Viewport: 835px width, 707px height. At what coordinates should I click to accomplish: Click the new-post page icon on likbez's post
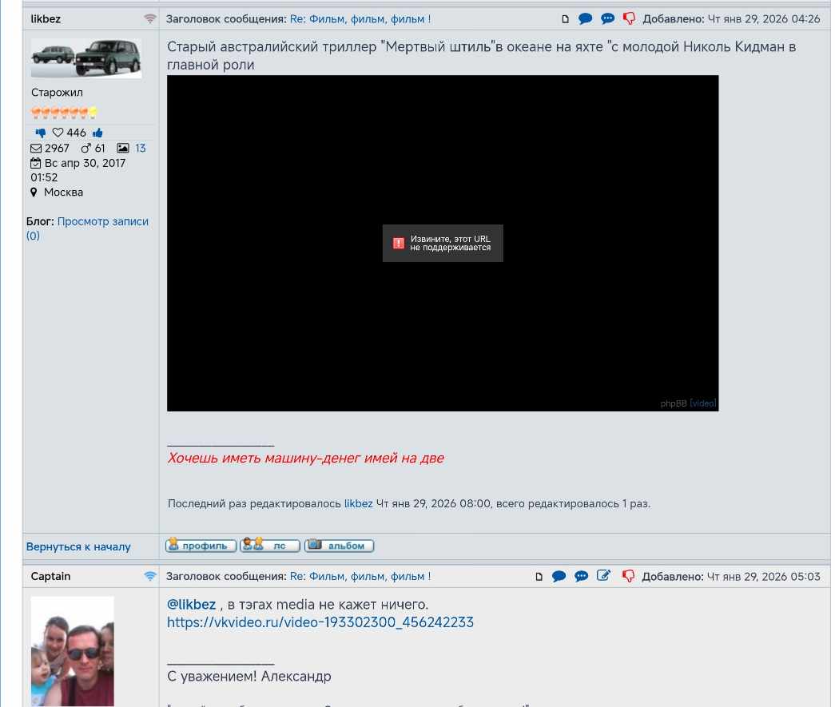click(565, 18)
